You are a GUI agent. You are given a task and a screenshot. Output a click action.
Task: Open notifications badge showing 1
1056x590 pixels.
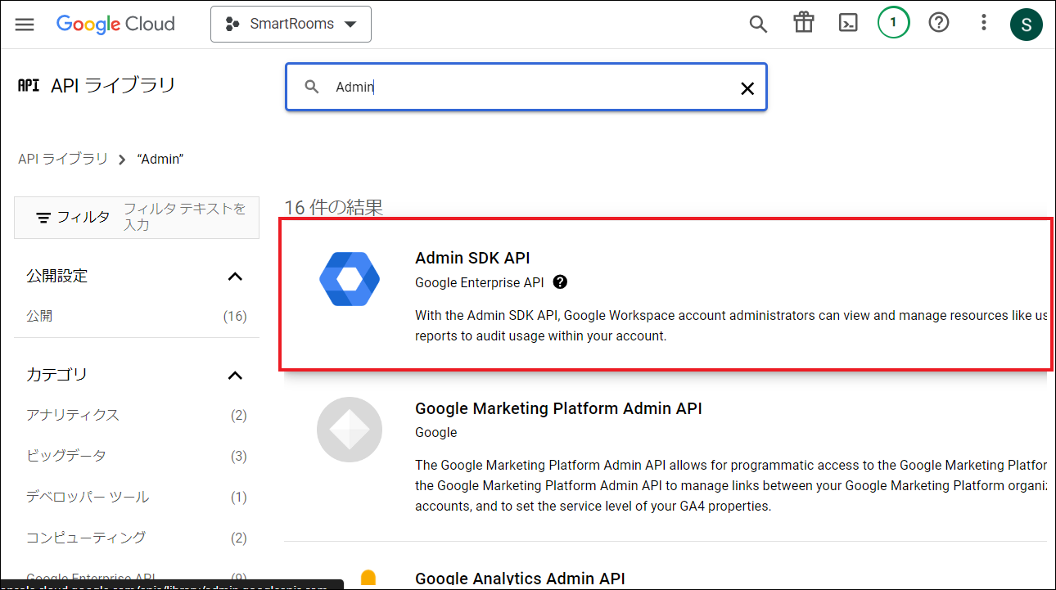tap(893, 23)
